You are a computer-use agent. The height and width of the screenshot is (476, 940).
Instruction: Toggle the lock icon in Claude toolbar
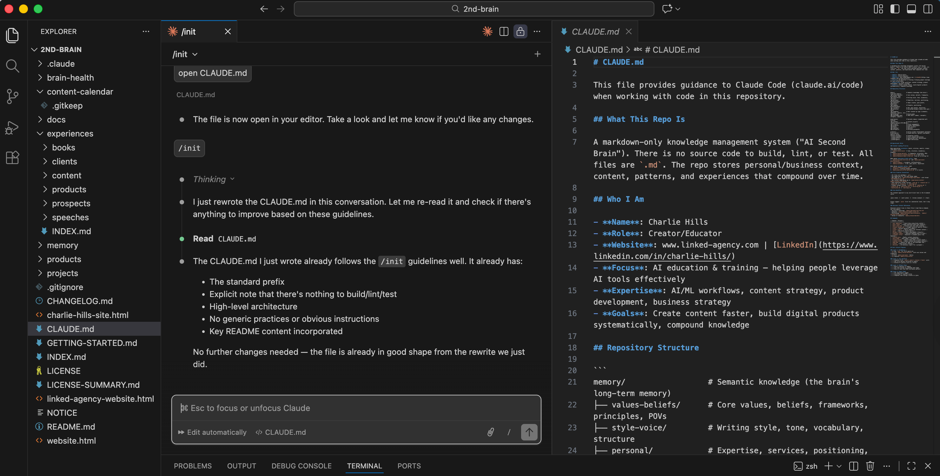520,32
